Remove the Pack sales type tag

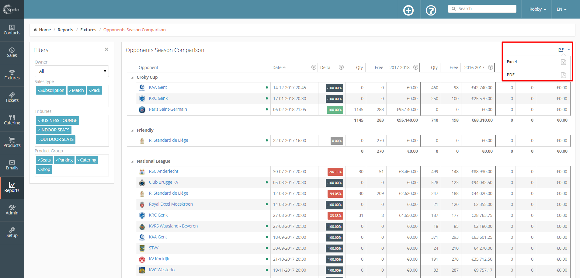(90, 91)
